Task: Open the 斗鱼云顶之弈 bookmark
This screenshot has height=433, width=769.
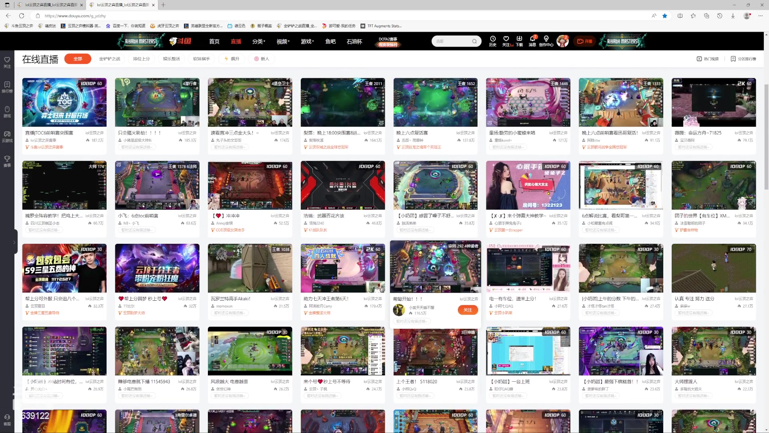Action: pyautogui.click(x=19, y=26)
